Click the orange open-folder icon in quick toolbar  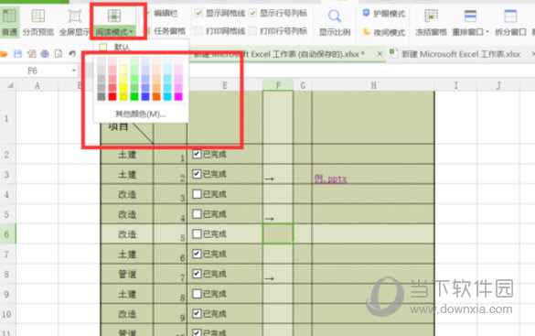tap(4, 54)
